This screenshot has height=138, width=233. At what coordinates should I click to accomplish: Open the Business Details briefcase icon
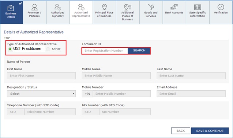[11, 8]
